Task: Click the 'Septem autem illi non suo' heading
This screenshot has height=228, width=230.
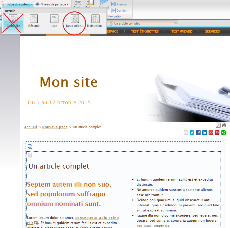Action: pyautogui.click(x=69, y=194)
